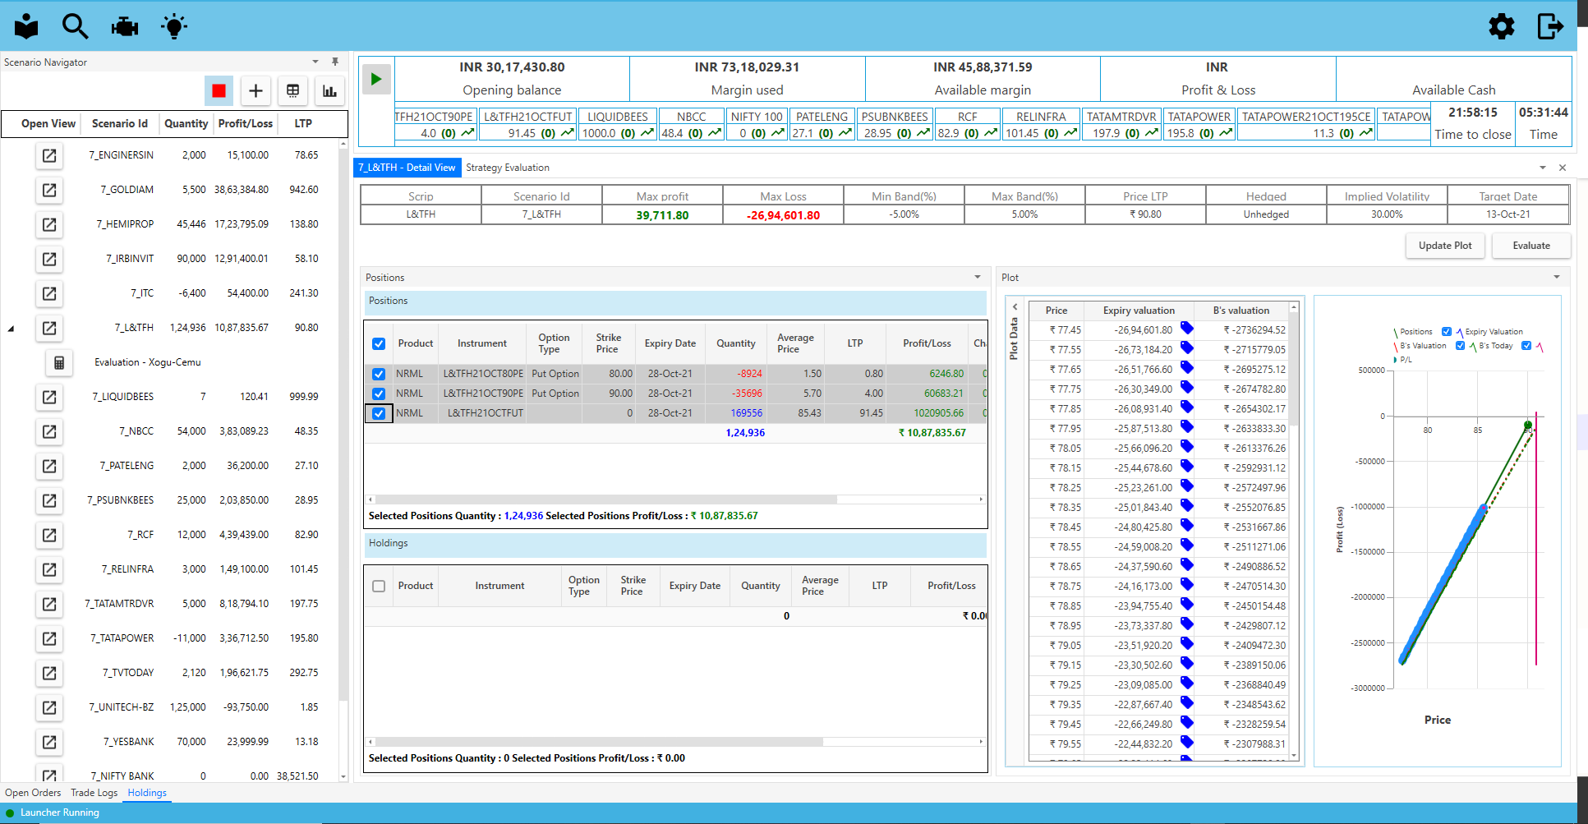Click the search magnifier icon
The width and height of the screenshot is (1588, 824).
pyautogui.click(x=75, y=26)
